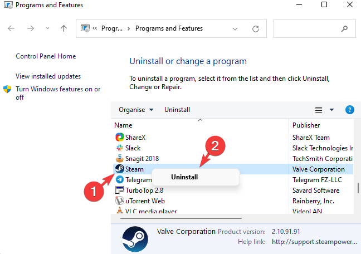Select the TurboTop 2.8 icon

click(x=119, y=190)
